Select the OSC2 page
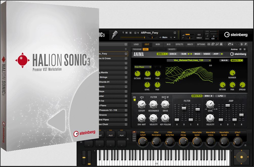This screenshot has width=254, height=167. (x=173, y=54)
